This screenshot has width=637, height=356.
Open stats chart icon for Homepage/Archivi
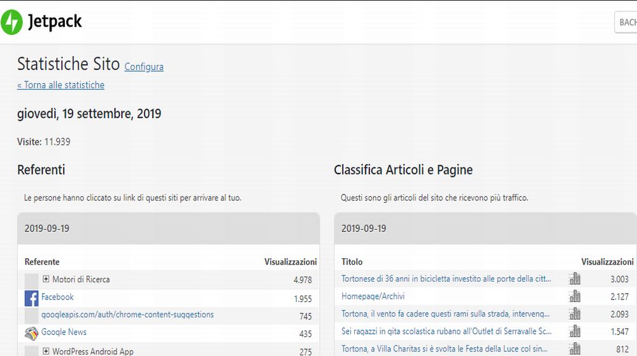click(575, 296)
